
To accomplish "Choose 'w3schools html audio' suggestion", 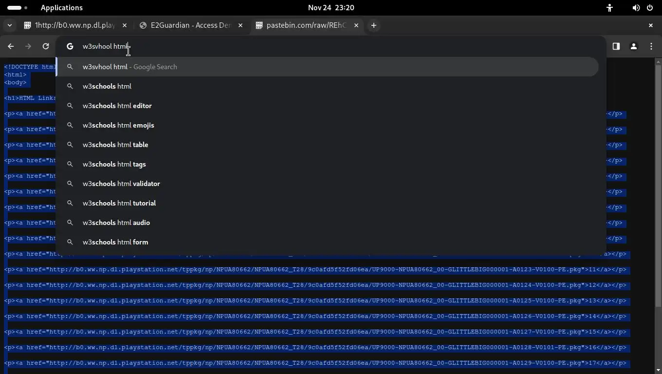I will (327, 223).
